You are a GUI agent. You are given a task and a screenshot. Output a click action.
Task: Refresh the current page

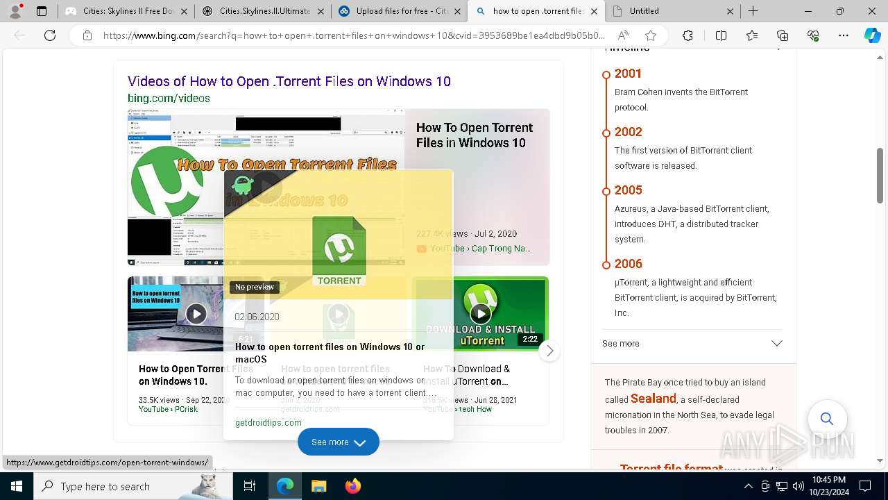point(50,35)
